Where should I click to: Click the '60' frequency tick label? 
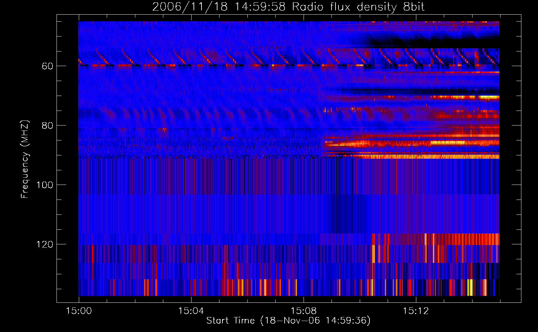(48, 66)
